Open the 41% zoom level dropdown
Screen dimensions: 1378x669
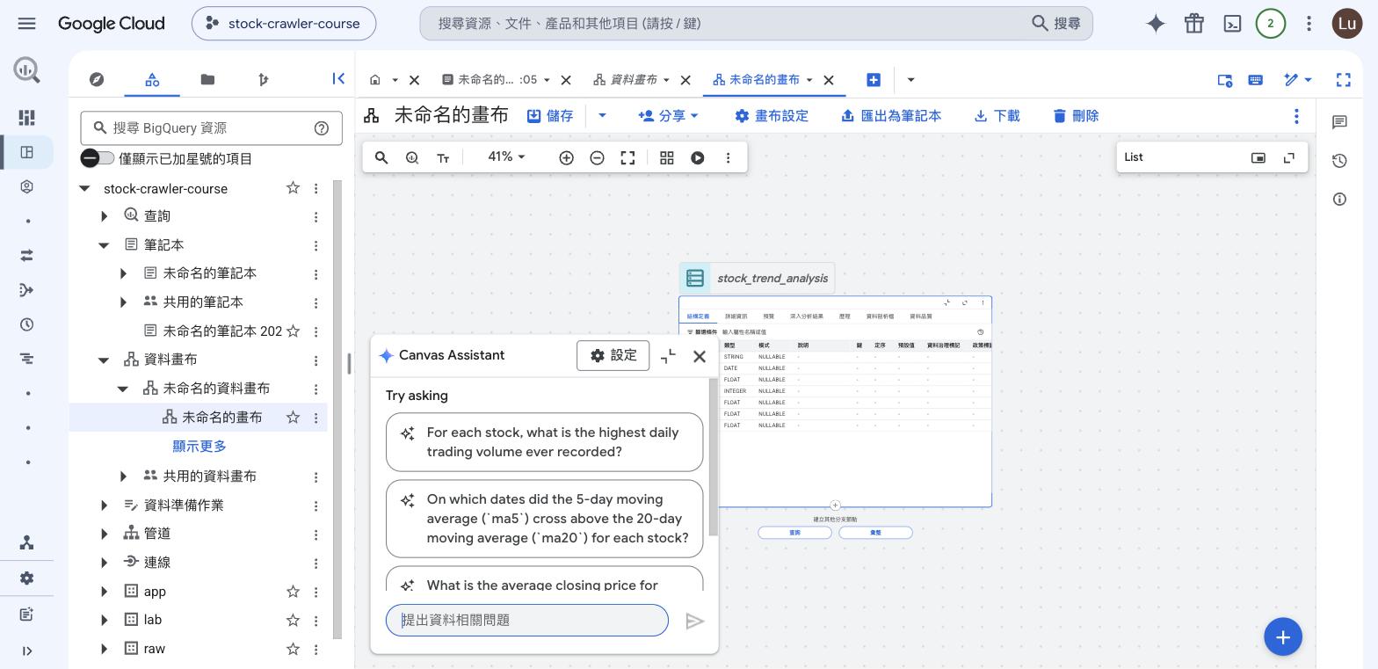tap(506, 156)
